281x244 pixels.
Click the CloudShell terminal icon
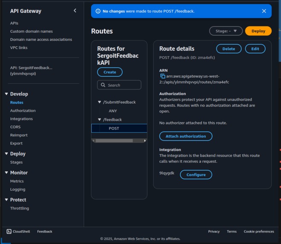(x=9, y=232)
